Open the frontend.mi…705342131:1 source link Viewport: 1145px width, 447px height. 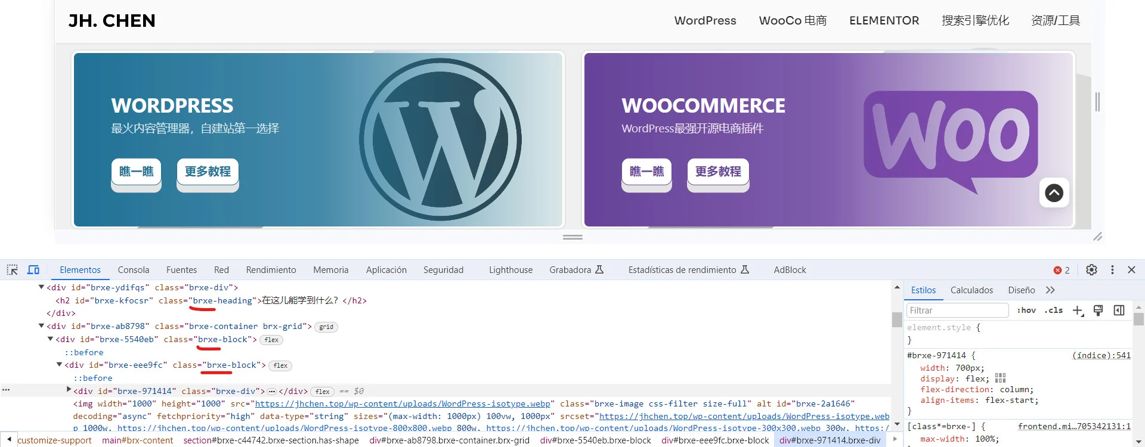click(1074, 426)
